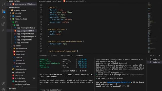Open the Search view in activity bar

3,5
